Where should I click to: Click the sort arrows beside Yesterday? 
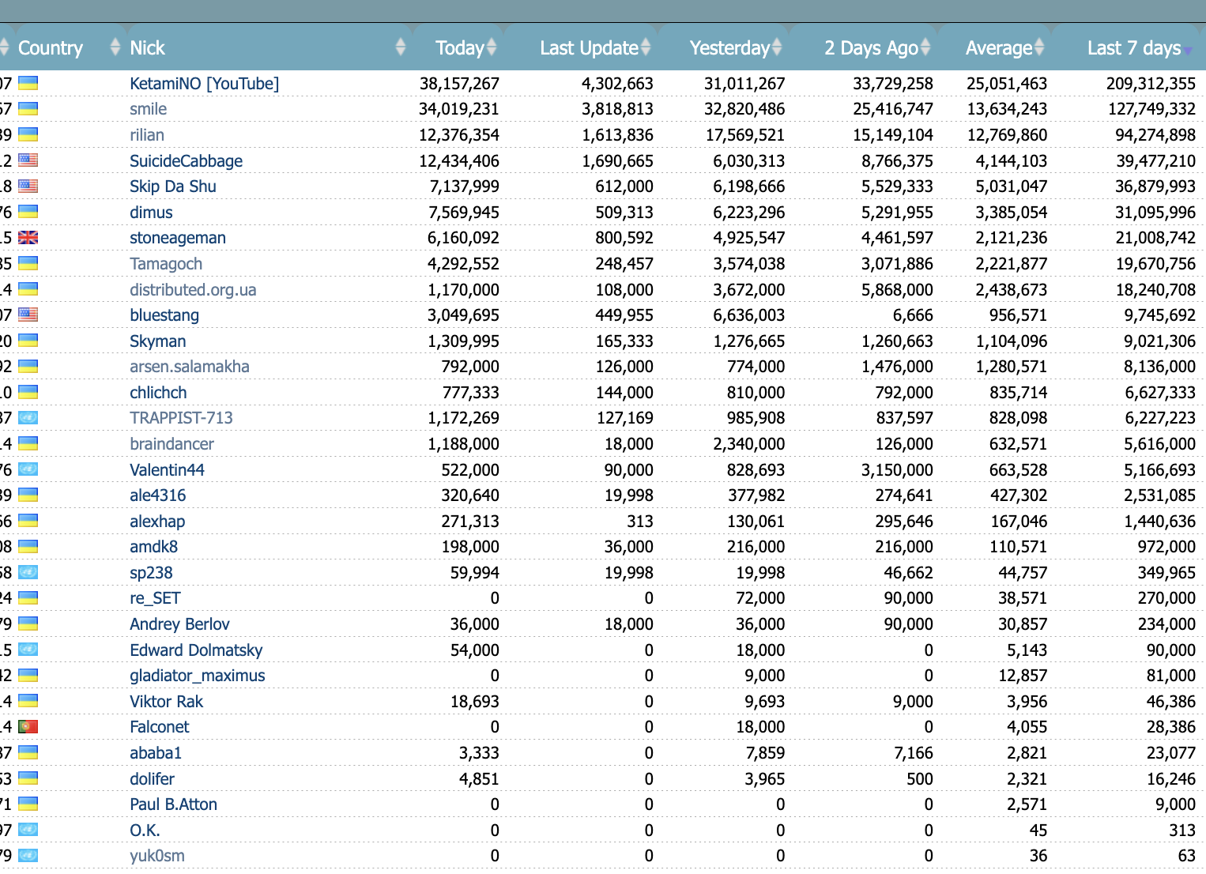tap(777, 47)
